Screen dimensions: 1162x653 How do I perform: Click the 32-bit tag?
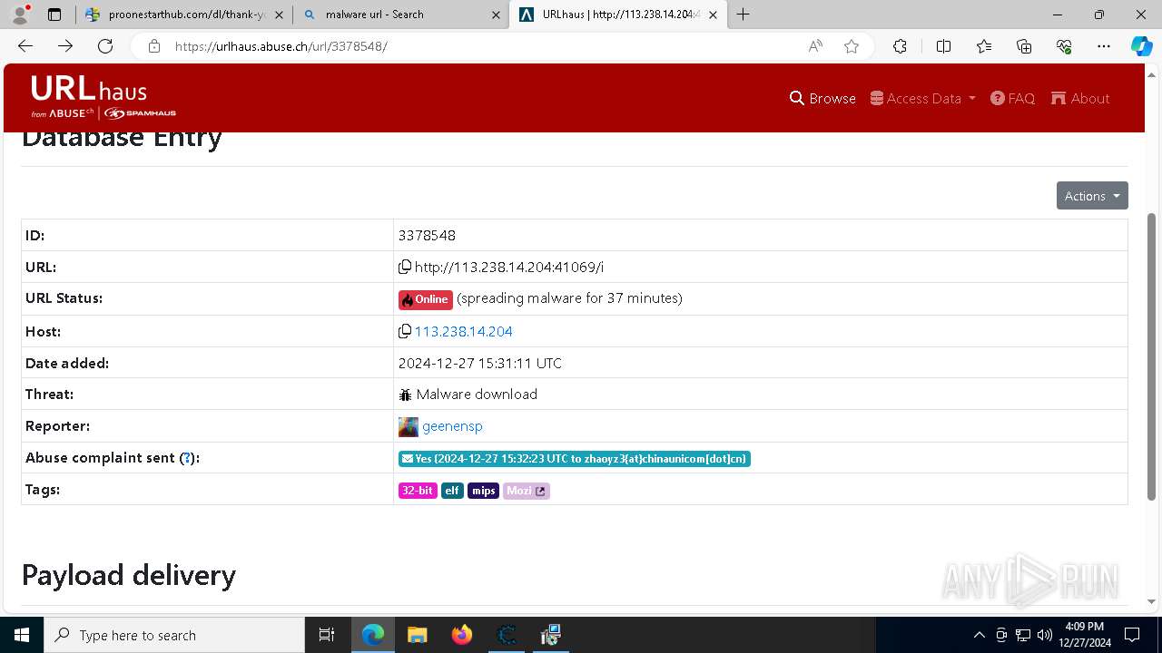(x=418, y=491)
